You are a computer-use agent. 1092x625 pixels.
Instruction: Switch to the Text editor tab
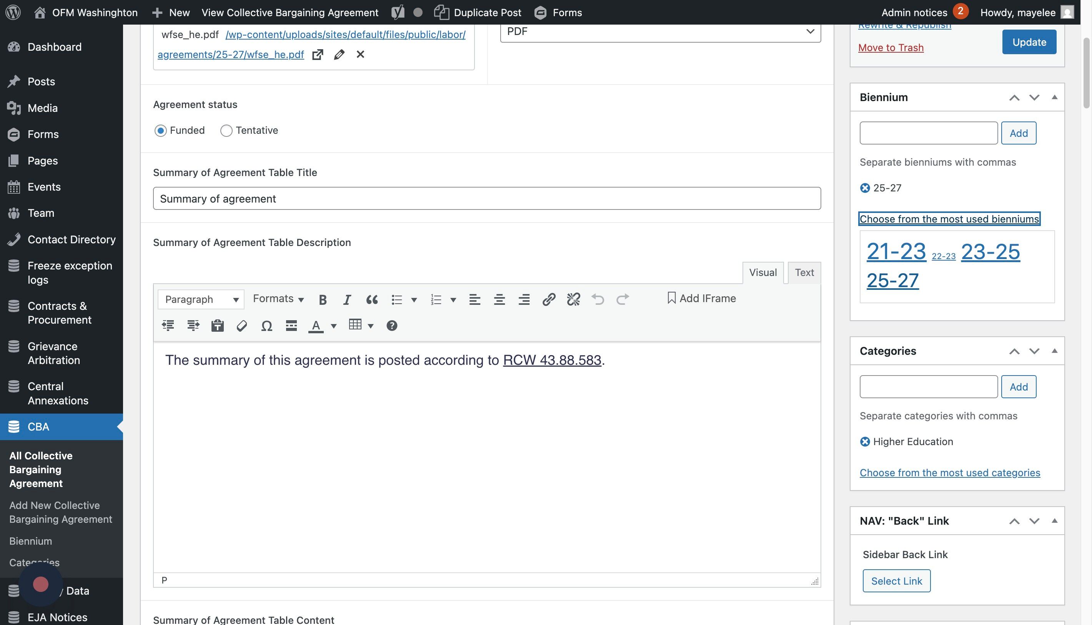pos(804,273)
